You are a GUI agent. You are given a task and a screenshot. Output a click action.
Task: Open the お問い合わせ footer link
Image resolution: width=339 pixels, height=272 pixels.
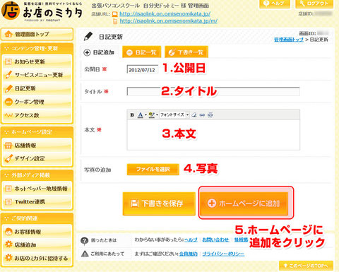[215, 240]
